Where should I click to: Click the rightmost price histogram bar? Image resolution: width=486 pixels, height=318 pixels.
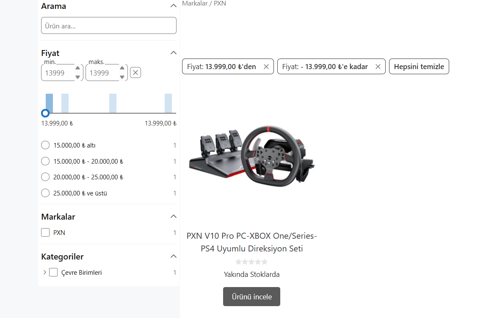pos(168,103)
